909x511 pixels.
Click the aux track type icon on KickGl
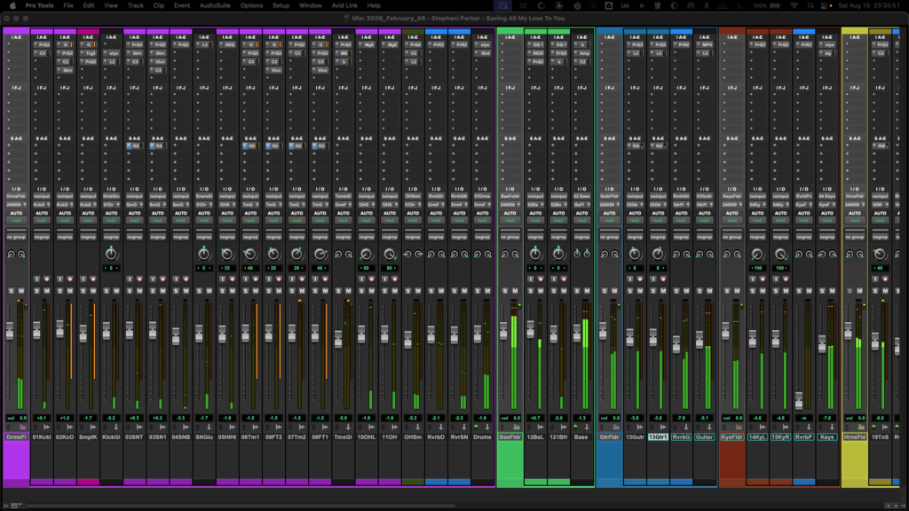pos(116,427)
